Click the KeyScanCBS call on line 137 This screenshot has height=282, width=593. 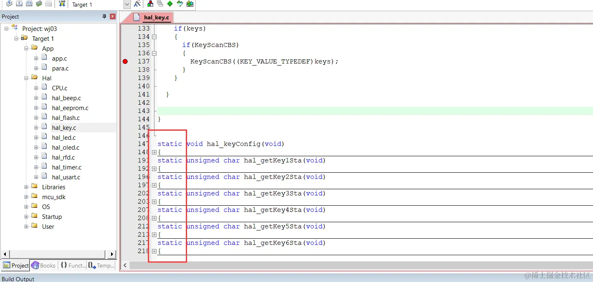(264, 61)
